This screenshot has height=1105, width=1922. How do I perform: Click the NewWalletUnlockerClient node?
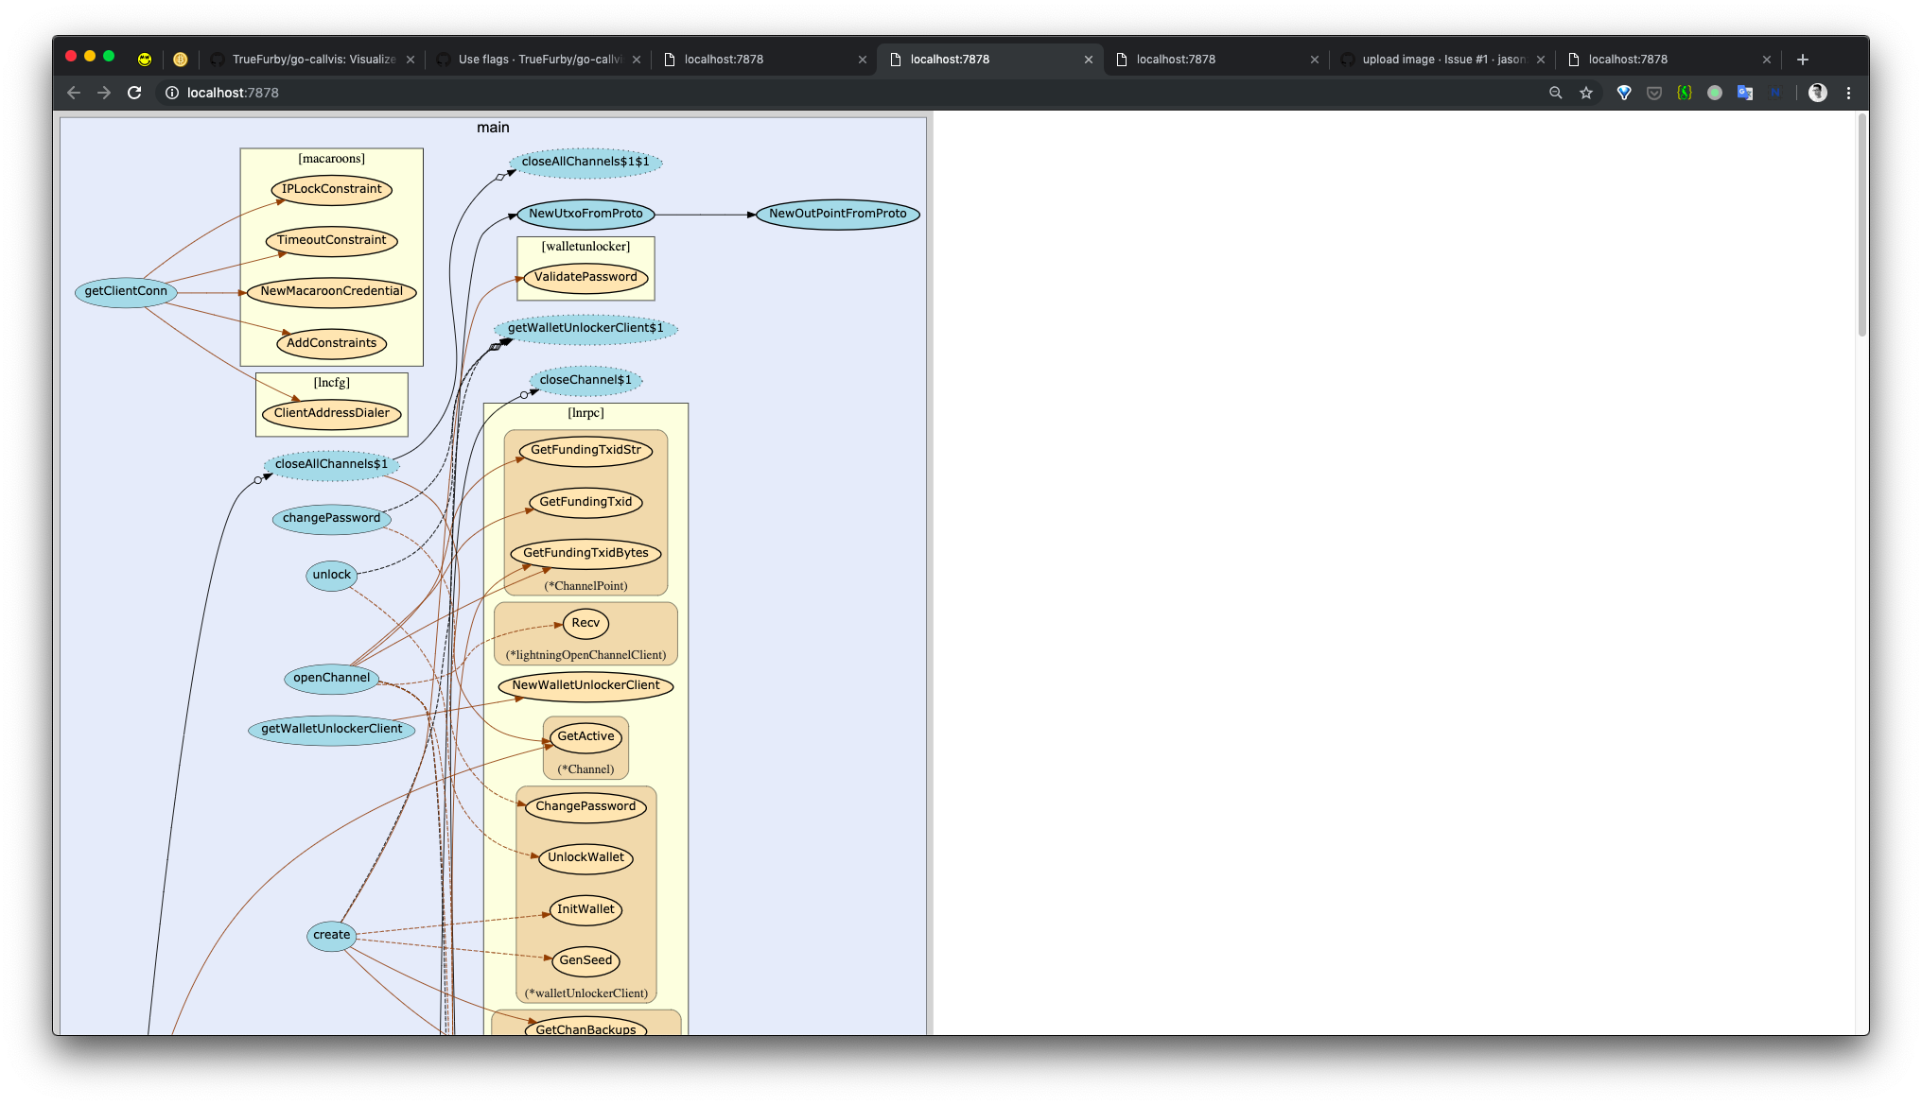[585, 685]
